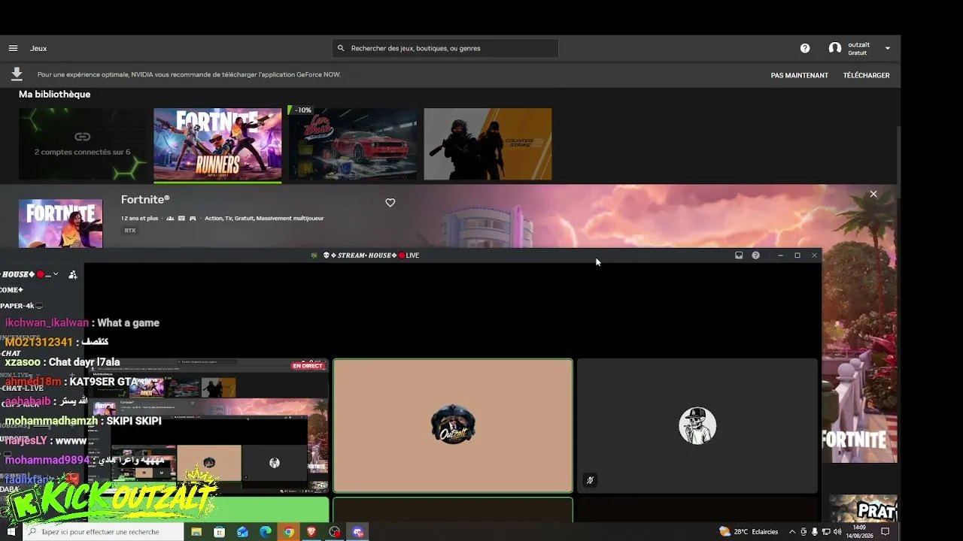This screenshot has height=541, width=963.
Task: Dismiss banner with PAS MAINTENANT
Action: [x=799, y=75]
